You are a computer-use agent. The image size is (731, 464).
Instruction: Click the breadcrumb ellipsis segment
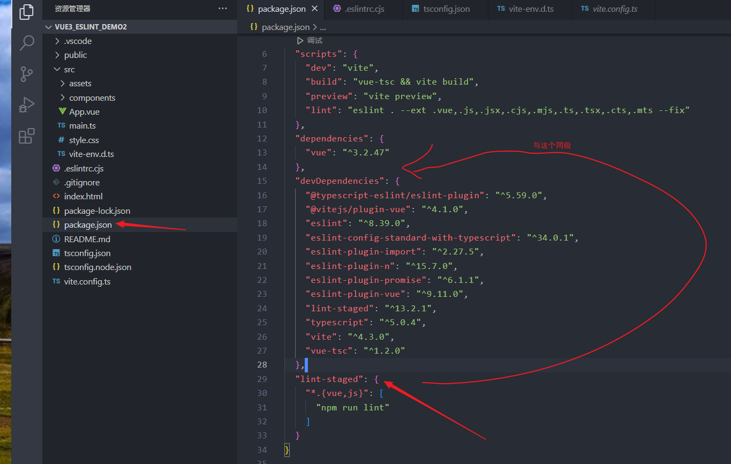(323, 27)
